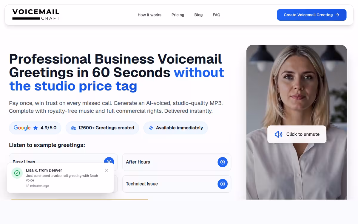Click the Listen to example greetings heading
This screenshot has height=224, width=358.
click(47, 145)
